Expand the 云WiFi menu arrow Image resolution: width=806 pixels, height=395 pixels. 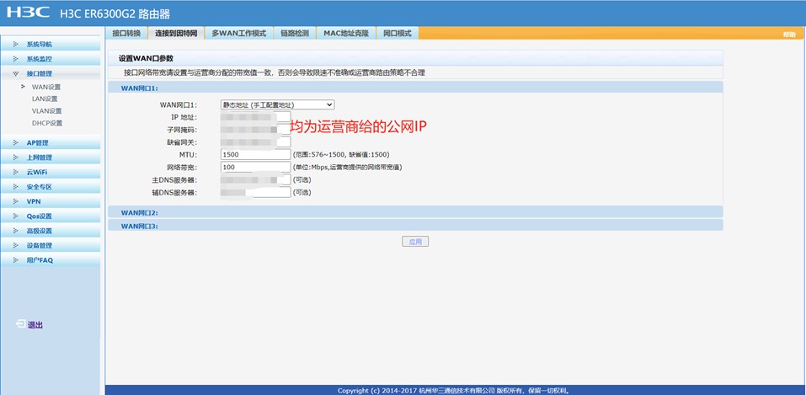point(15,172)
